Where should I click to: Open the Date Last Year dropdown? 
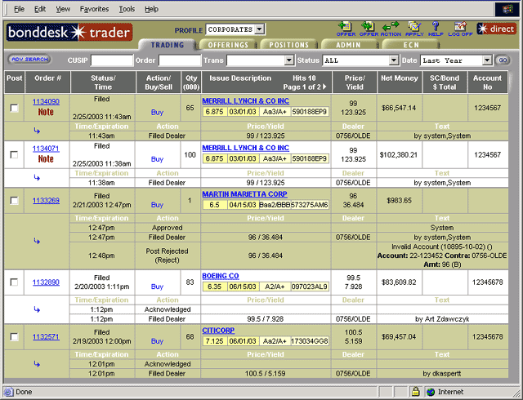click(487, 60)
